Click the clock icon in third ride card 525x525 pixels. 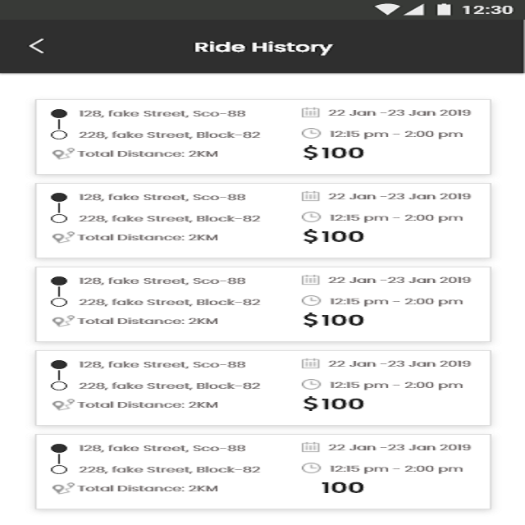coord(311,301)
